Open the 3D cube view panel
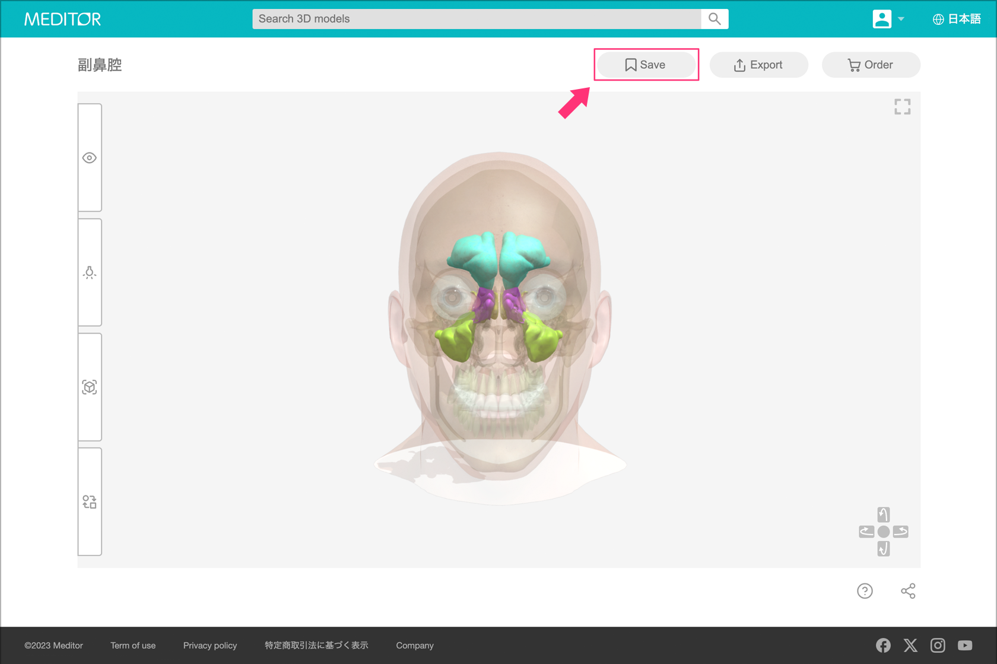Screen dimensions: 997x664 (x=90, y=387)
